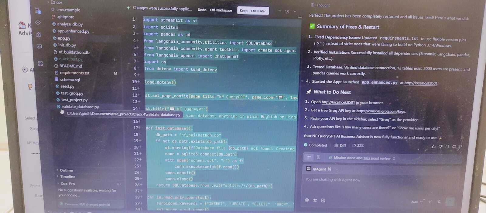Click the Thought info icon at top
The width and height of the screenshot is (486, 213).
(313, 5)
